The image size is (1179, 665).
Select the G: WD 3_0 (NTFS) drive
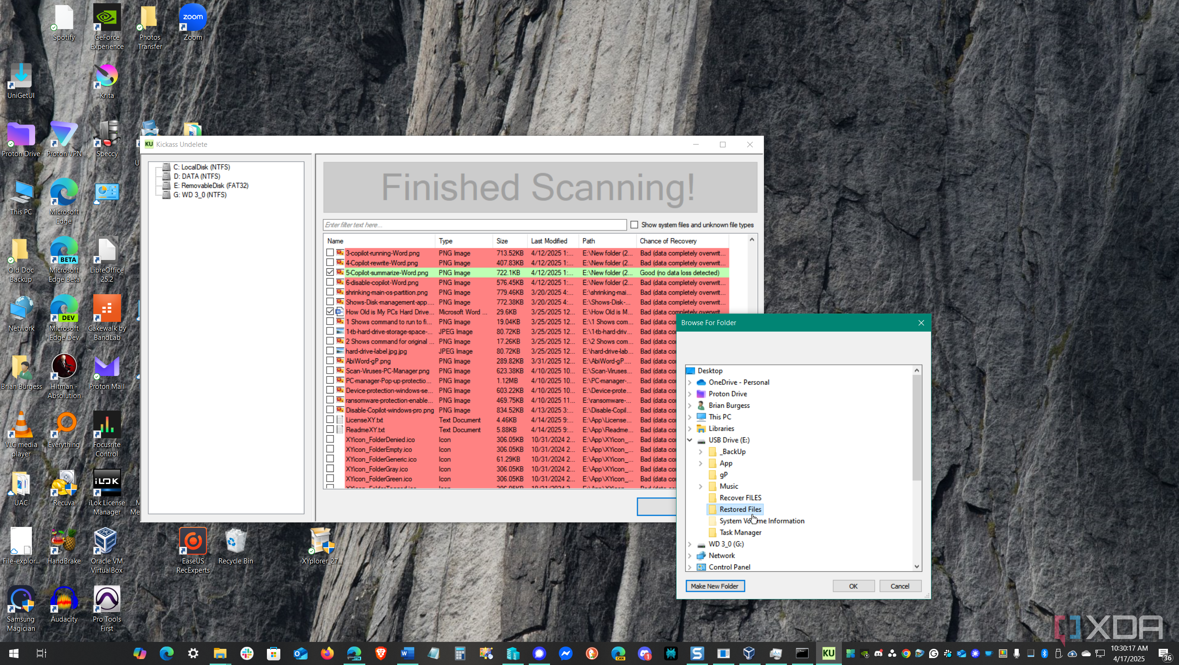[200, 194]
